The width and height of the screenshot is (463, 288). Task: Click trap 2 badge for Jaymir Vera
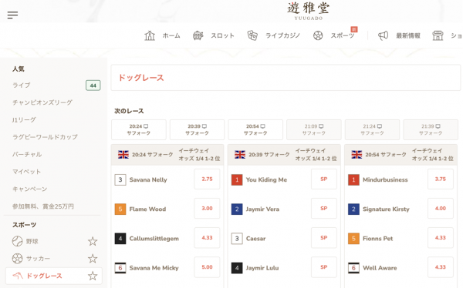[x=237, y=209]
